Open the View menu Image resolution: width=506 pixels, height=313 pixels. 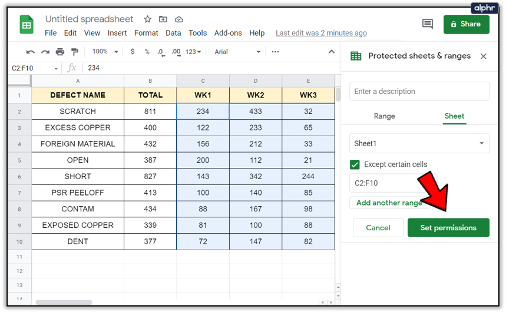click(x=92, y=33)
